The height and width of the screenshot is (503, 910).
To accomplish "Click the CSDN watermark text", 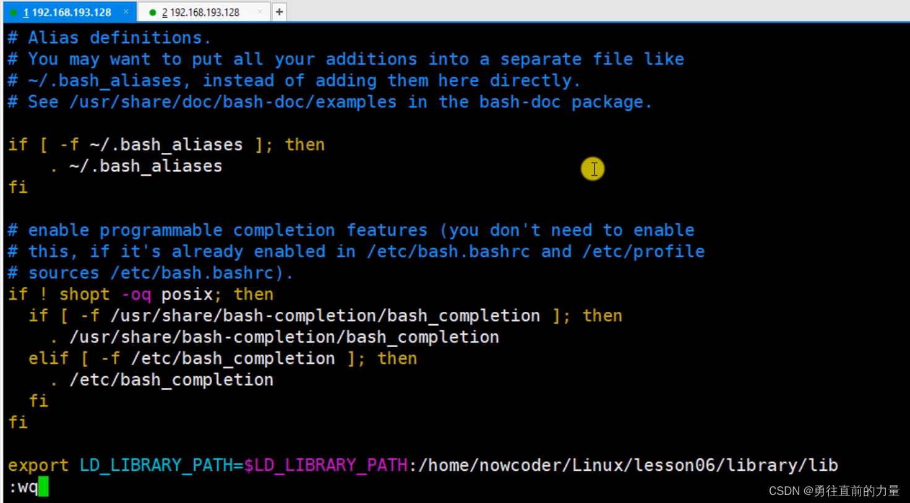I will tap(834, 491).
